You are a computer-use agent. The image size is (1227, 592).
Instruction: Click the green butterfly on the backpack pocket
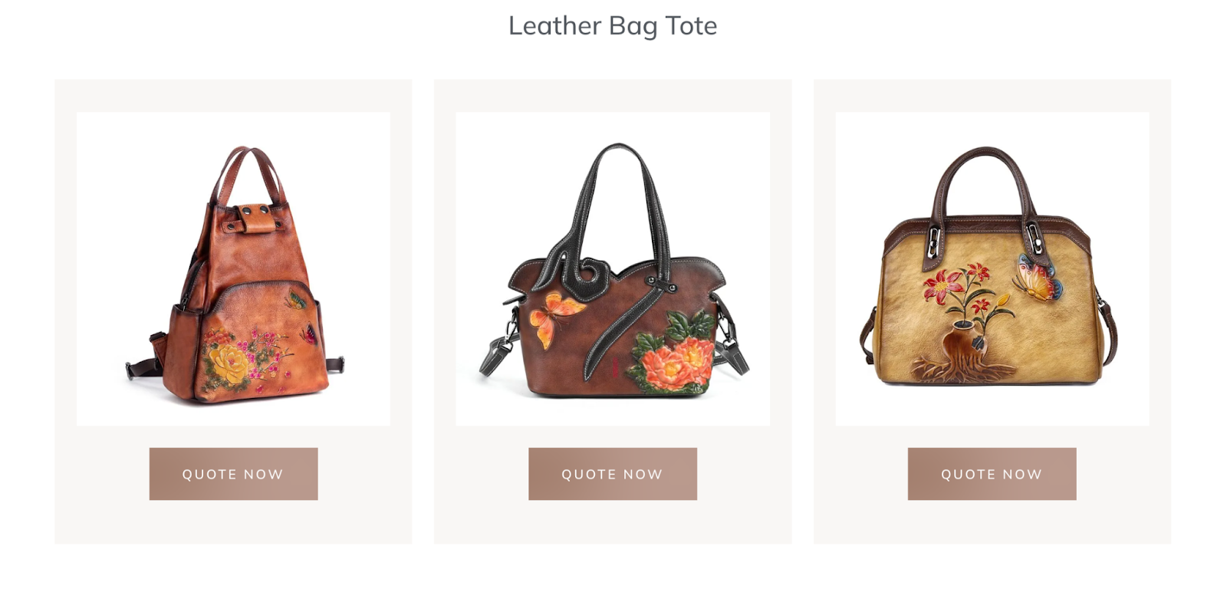pos(296,300)
